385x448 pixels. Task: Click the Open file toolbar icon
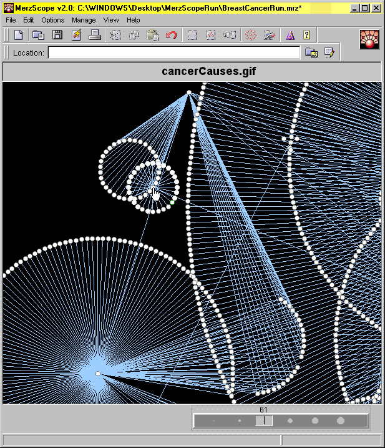pyautogui.click(x=38, y=36)
